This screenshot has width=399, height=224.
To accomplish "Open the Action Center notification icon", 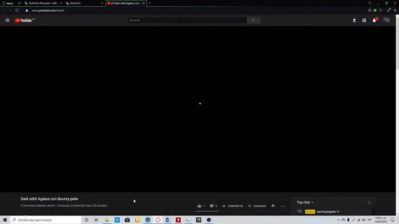I will coord(392,220).
